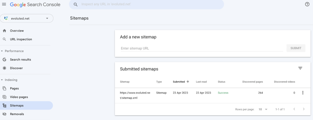Open the Rows per page dropdown
Screen dimensions: 313x120
(x=263, y=109)
